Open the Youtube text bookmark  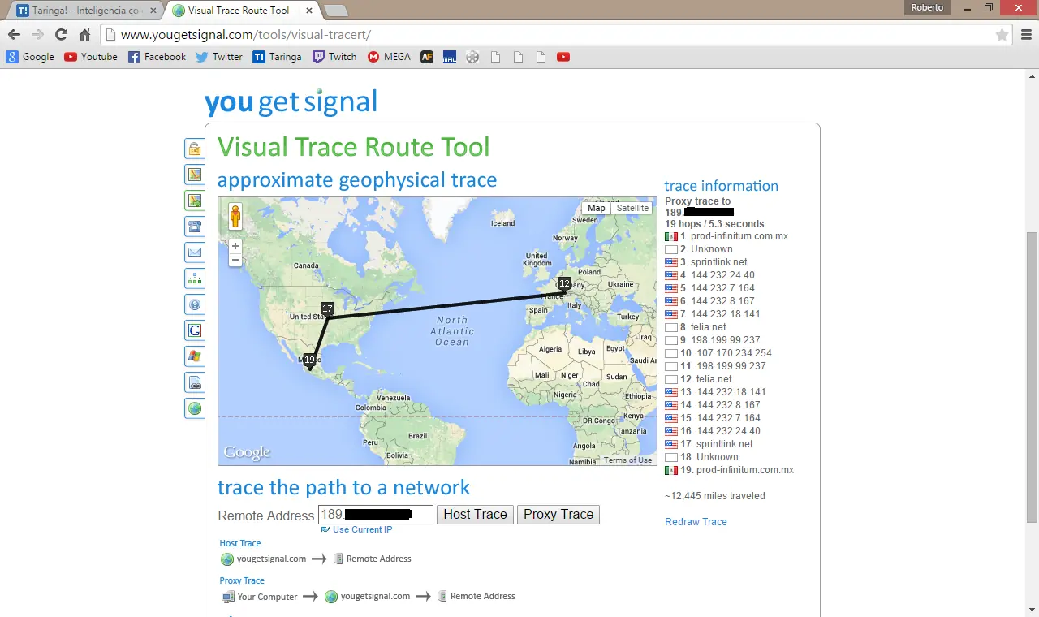click(x=91, y=57)
